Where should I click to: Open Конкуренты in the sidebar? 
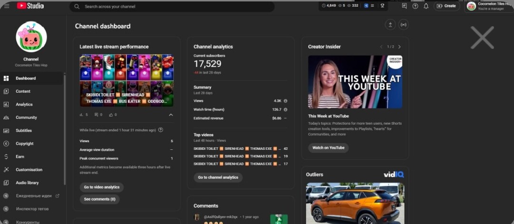click(31, 222)
